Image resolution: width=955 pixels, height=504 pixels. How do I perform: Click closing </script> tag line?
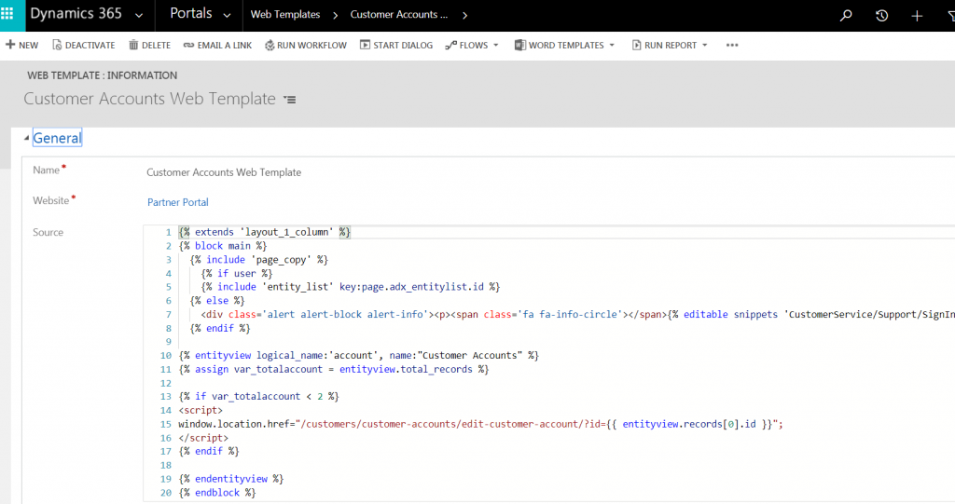tap(203, 438)
